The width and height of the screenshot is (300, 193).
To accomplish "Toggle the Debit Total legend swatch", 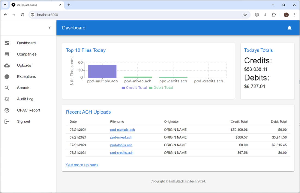I will (151, 88).
